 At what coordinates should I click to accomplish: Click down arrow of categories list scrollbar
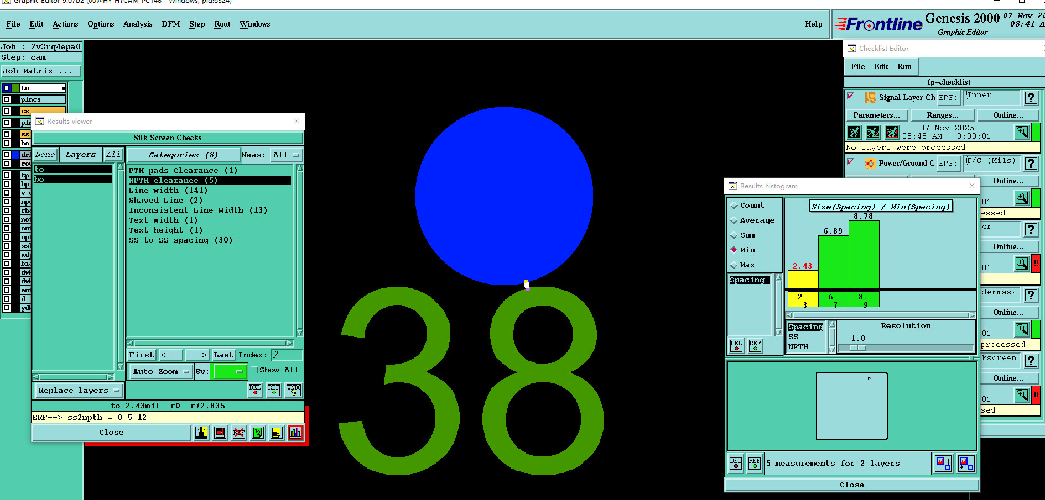[x=300, y=333]
